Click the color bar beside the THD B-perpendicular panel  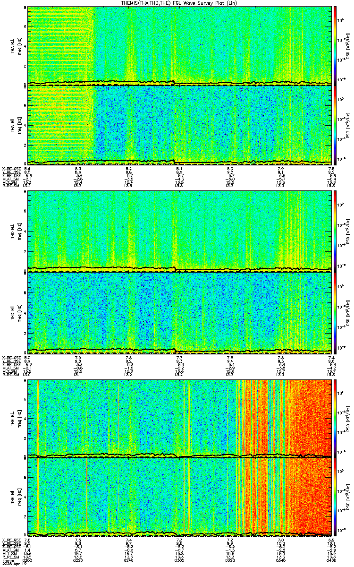(x=335, y=232)
